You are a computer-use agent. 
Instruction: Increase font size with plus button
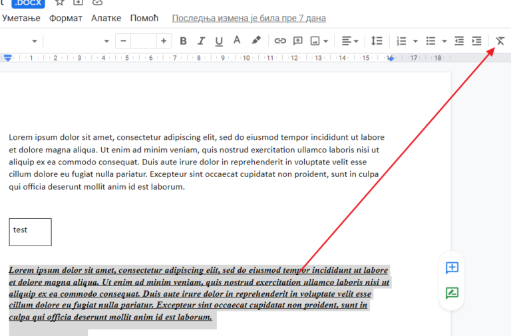click(164, 41)
